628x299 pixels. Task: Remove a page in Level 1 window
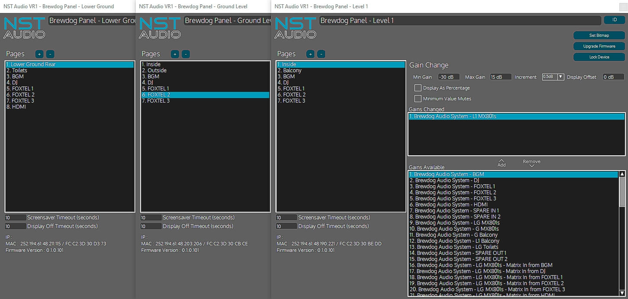[321, 54]
